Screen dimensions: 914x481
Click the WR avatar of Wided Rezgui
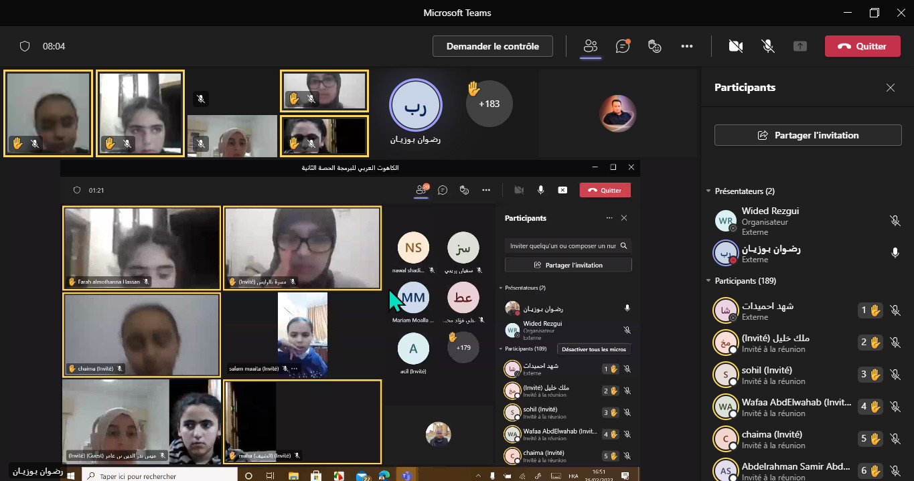coord(725,221)
